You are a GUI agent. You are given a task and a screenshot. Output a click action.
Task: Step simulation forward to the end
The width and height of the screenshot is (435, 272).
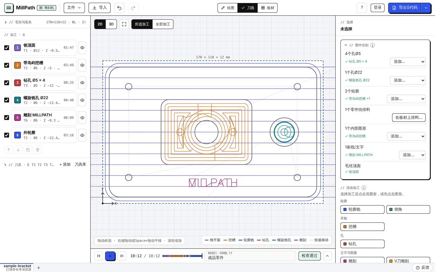click(x=122, y=256)
